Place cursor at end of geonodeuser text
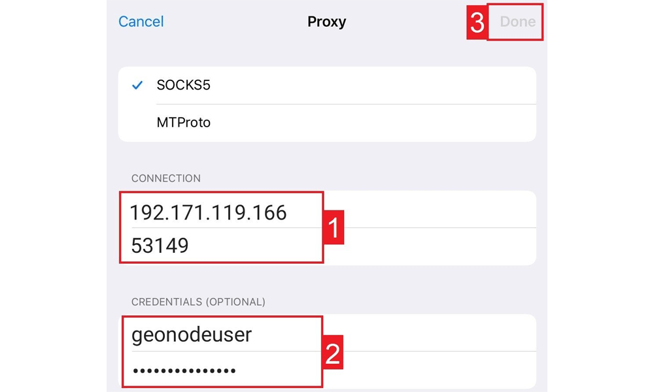This screenshot has width=654, height=392. tap(252, 335)
